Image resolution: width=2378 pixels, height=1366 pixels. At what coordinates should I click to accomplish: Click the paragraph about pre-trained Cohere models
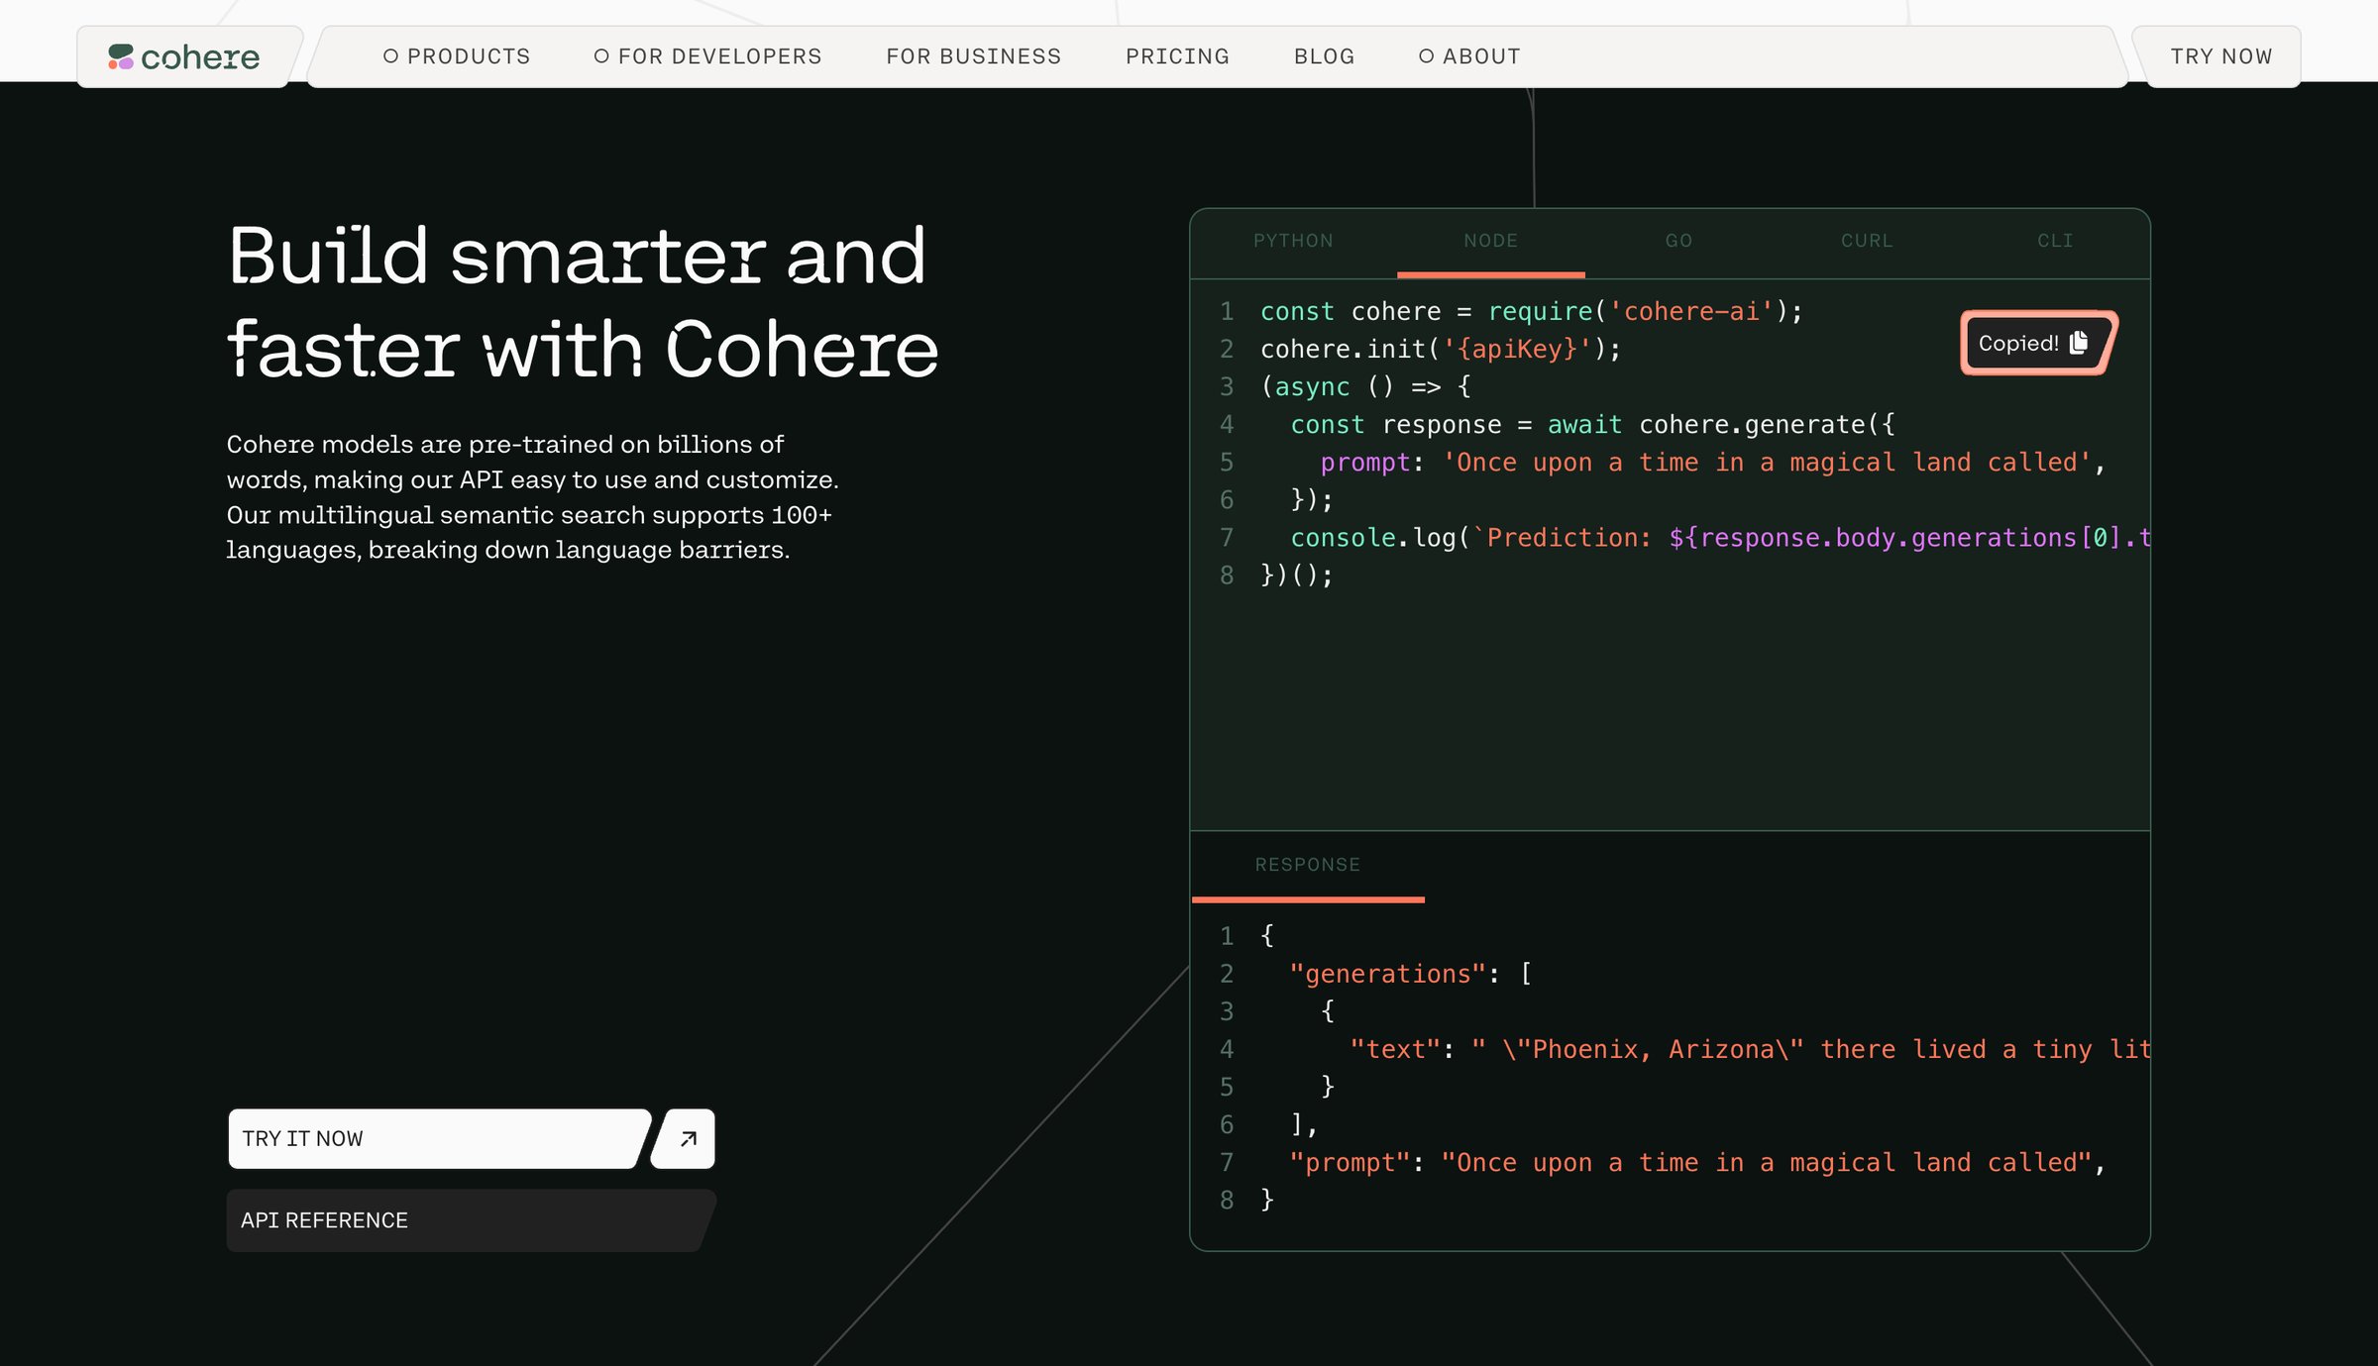532,496
